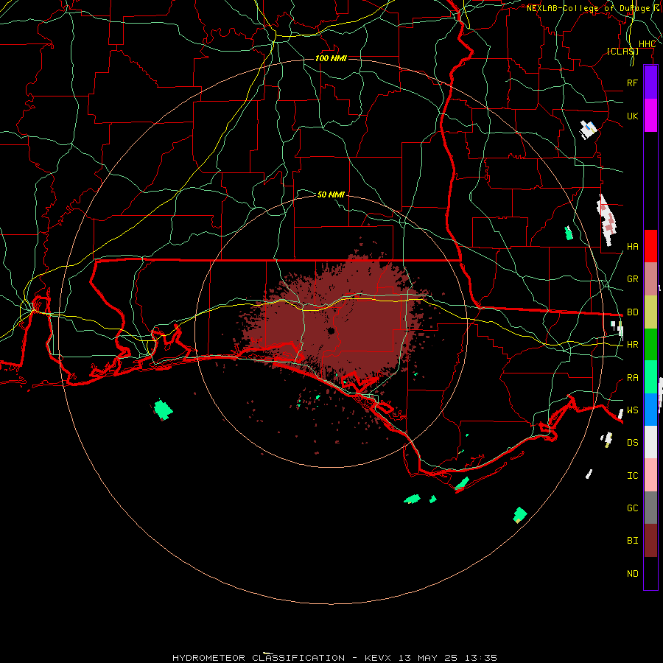Image resolution: width=663 pixels, height=663 pixels.
Task: Click the DS legend label
Action: [632, 443]
